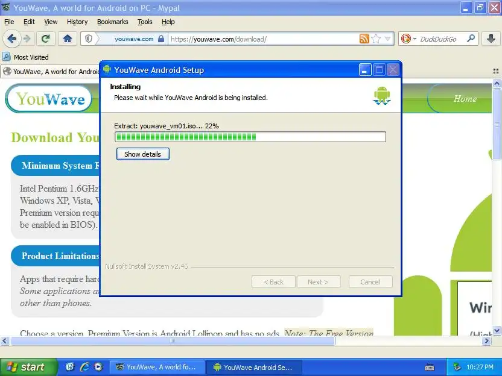This screenshot has height=376, width=502.
Task: Launch media player from quick launch
Action: [98, 367]
